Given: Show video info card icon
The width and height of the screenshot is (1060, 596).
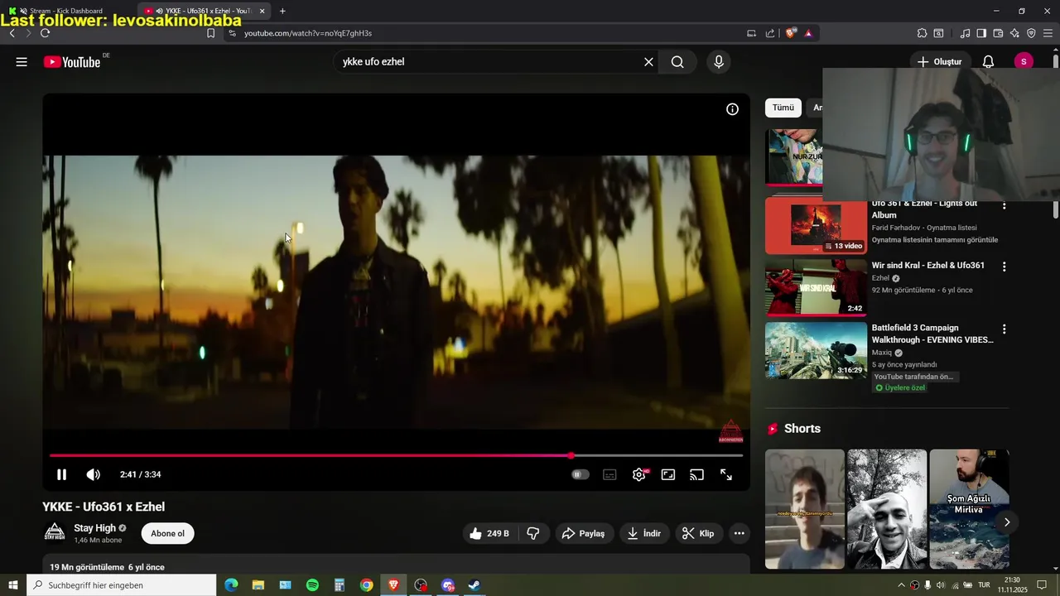Looking at the screenshot, I should (x=732, y=109).
